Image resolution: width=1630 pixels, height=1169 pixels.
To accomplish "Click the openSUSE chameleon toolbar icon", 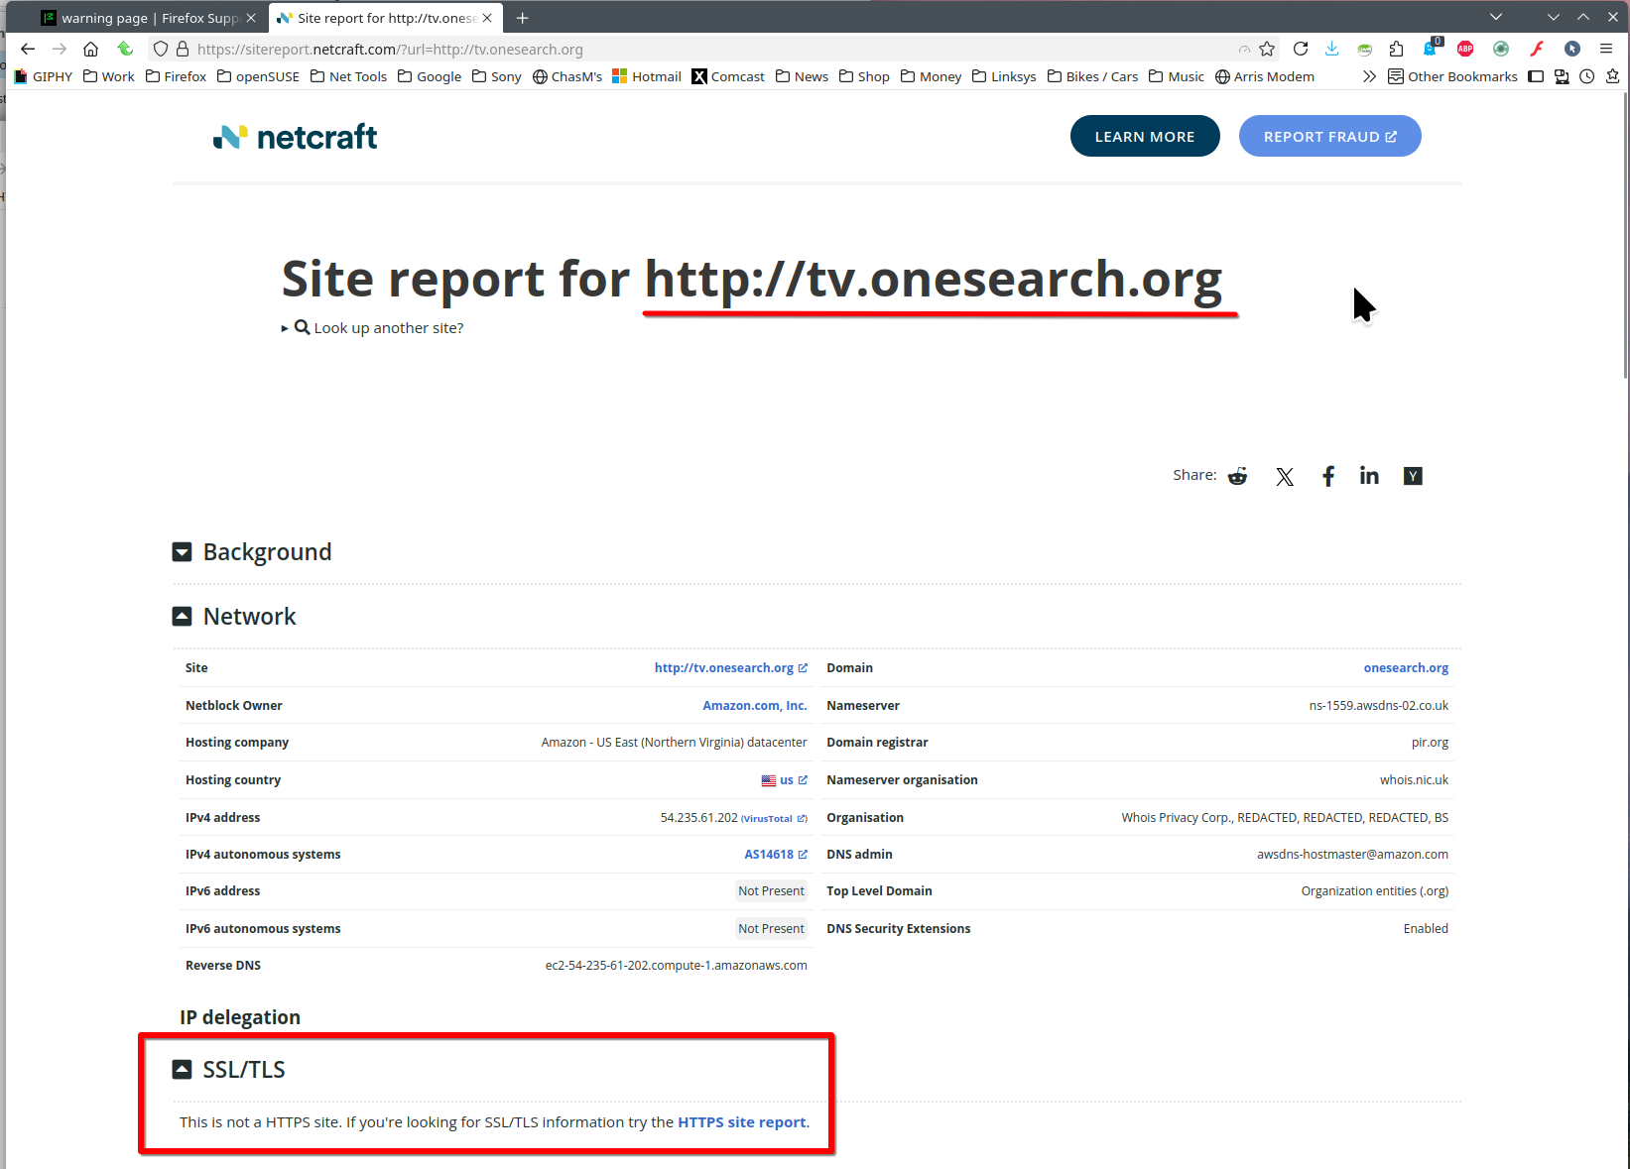I will [x=1365, y=49].
